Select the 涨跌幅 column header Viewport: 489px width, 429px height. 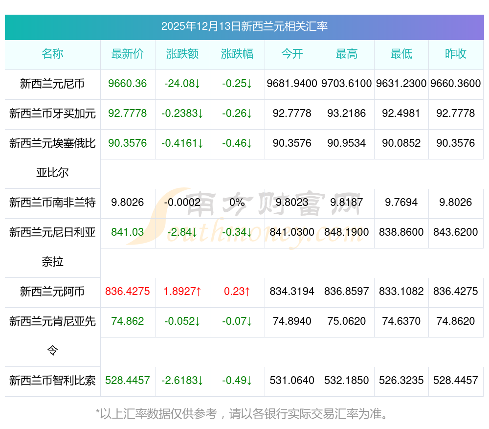click(x=237, y=54)
